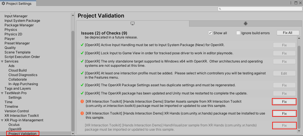Click green checkmark beside Lock Input check

[82, 53]
